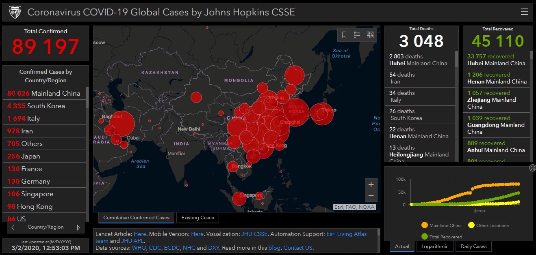The height and width of the screenshot is (255, 536).
Task: Toggle Other Locations series in chart legend
Action: point(488,225)
